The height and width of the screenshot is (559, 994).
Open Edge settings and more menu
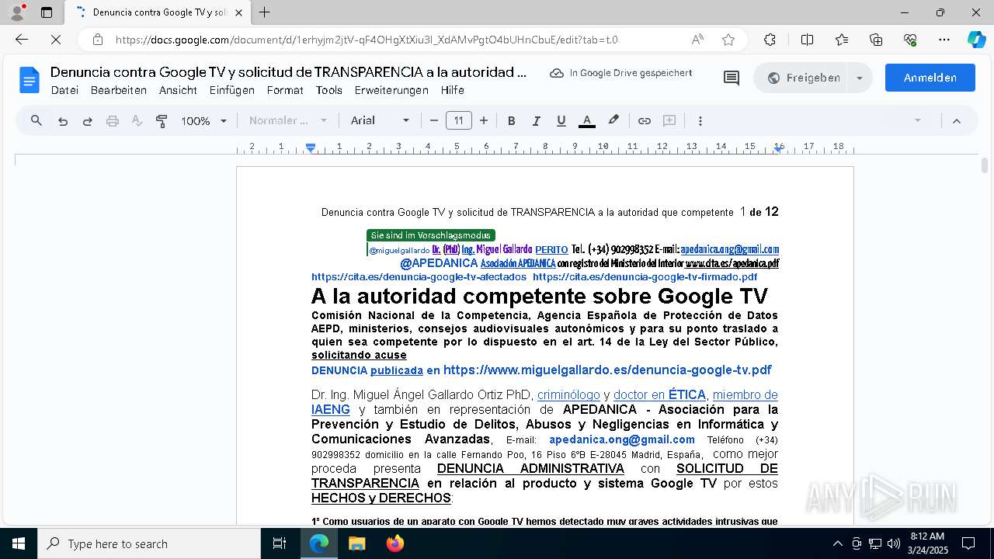point(944,40)
